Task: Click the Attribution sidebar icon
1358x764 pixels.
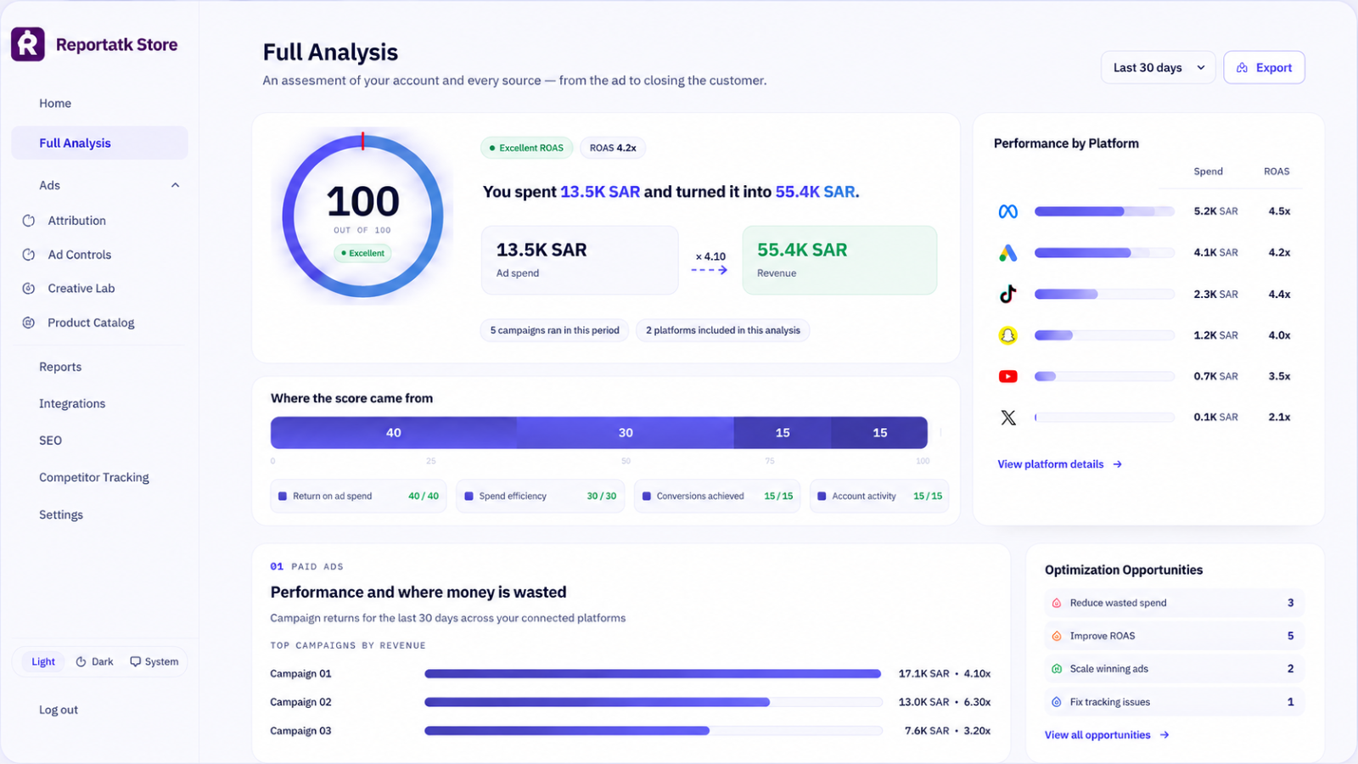Action: coord(29,221)
